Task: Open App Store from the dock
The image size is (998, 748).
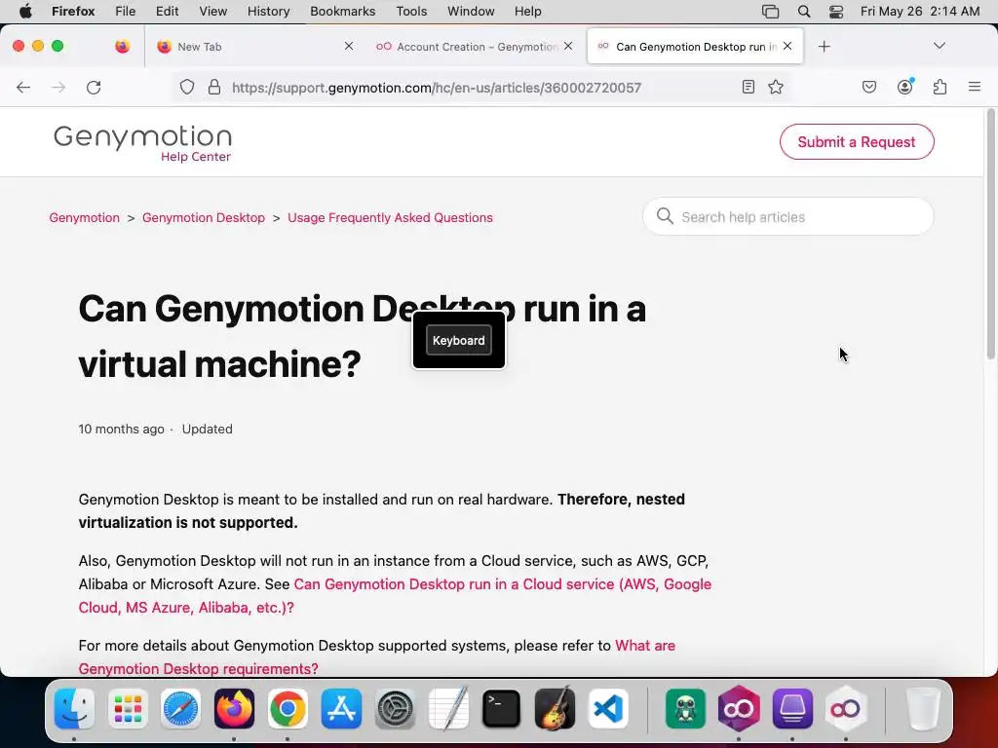Action: click(341, 709)
